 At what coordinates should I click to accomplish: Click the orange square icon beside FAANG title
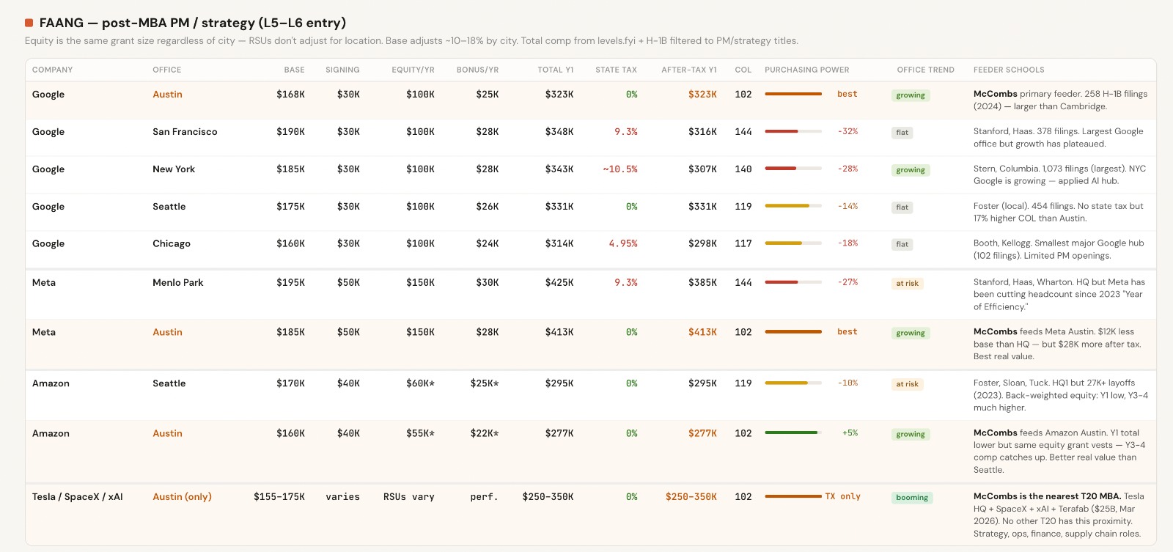(29, 23)
